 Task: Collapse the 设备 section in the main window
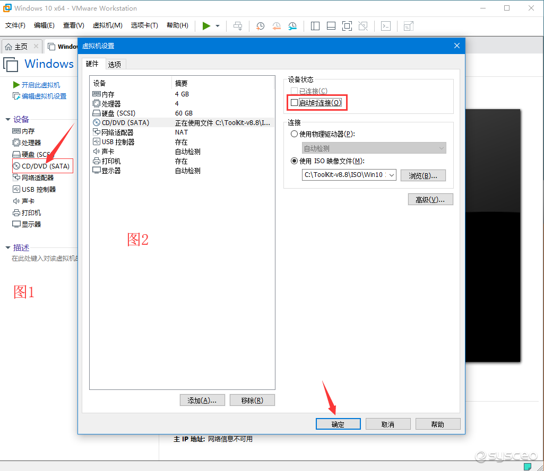point(8,120)
